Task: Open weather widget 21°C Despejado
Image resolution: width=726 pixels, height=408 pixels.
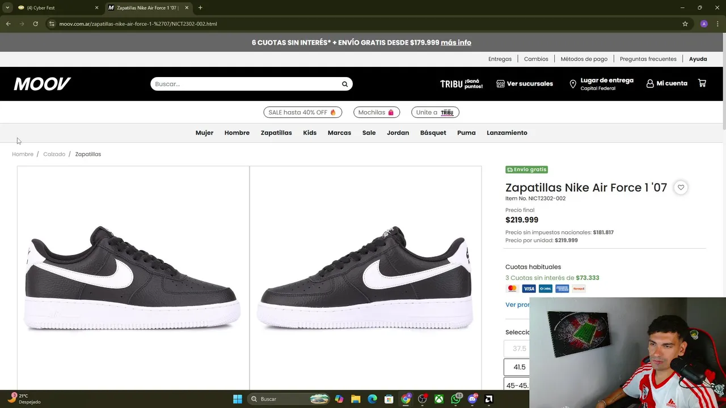Action: pos(24,399)
